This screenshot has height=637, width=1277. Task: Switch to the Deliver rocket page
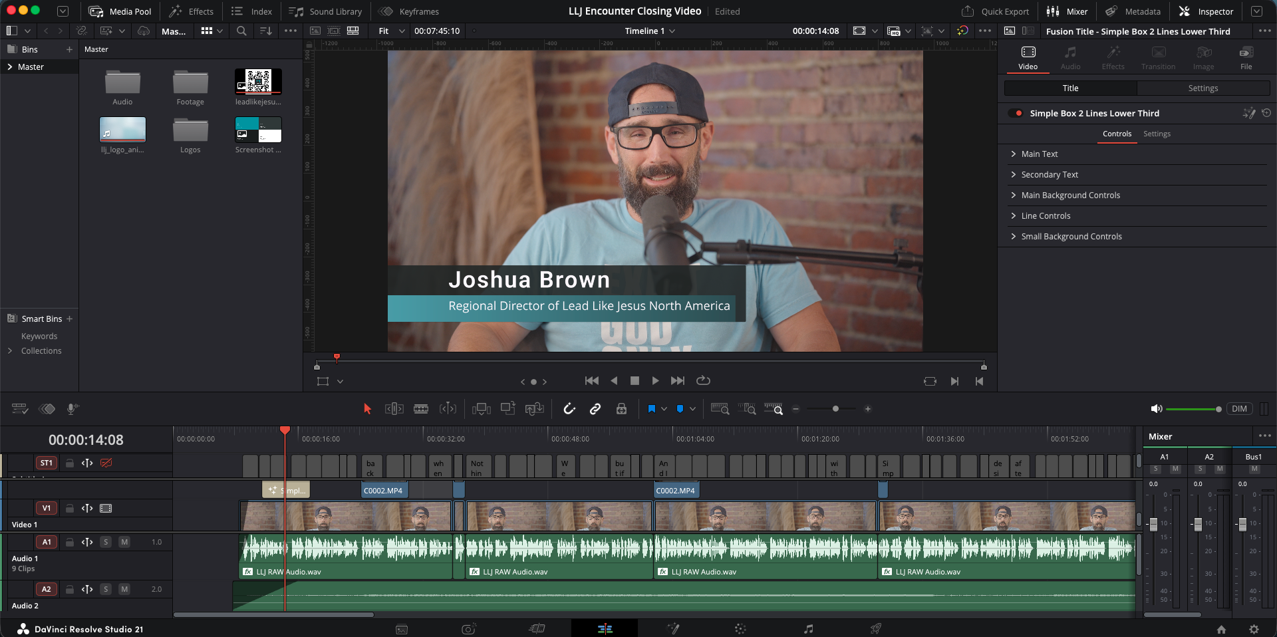[876, 629]
